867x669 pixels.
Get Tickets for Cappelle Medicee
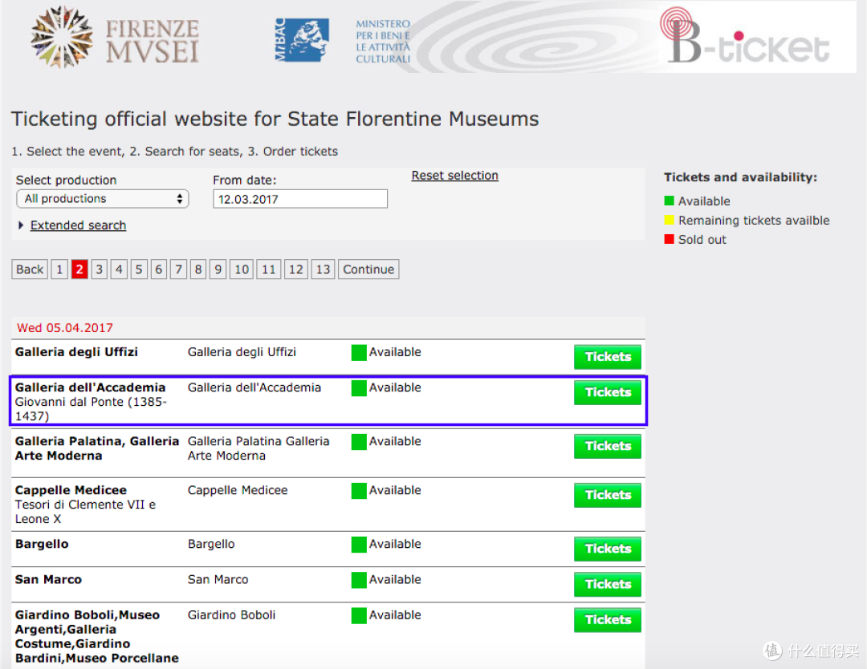pos(607,495)
